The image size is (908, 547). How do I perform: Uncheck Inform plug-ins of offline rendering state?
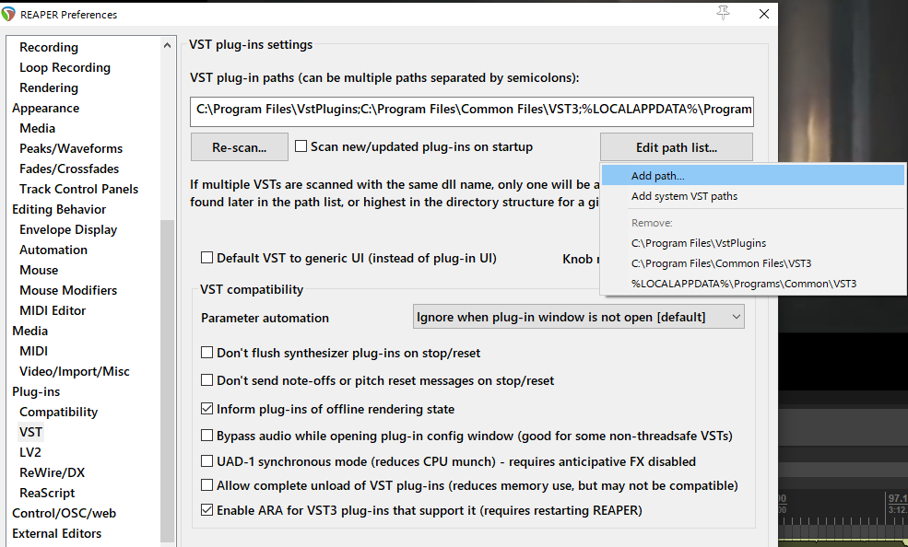point(206,408)
